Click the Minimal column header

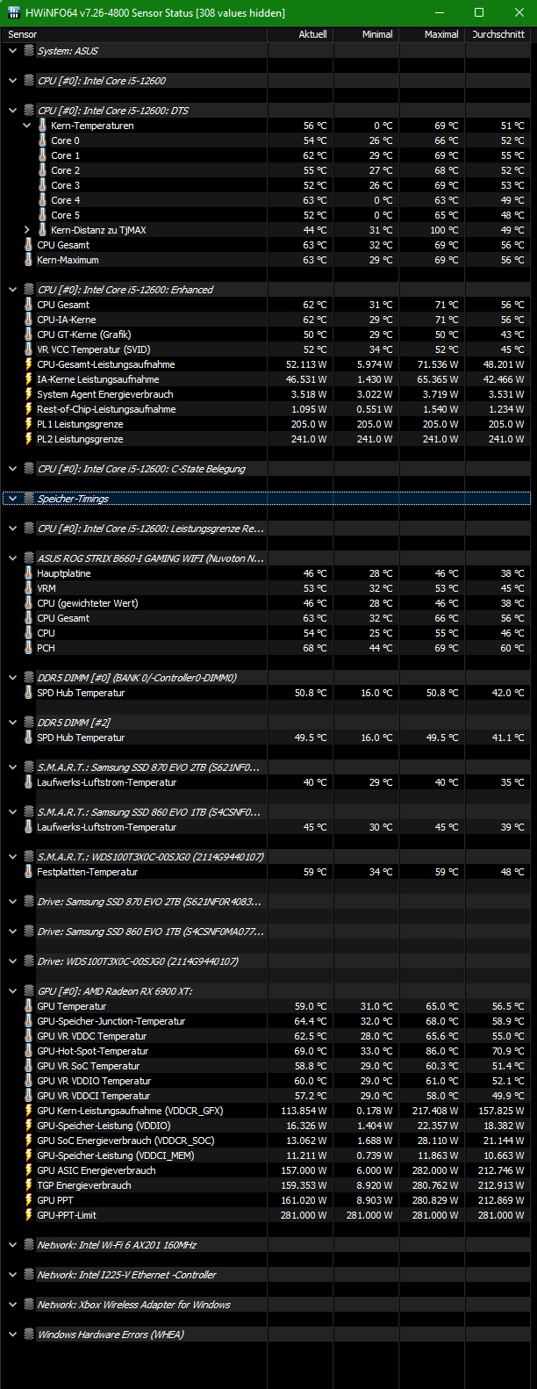[x=366, y=34]
